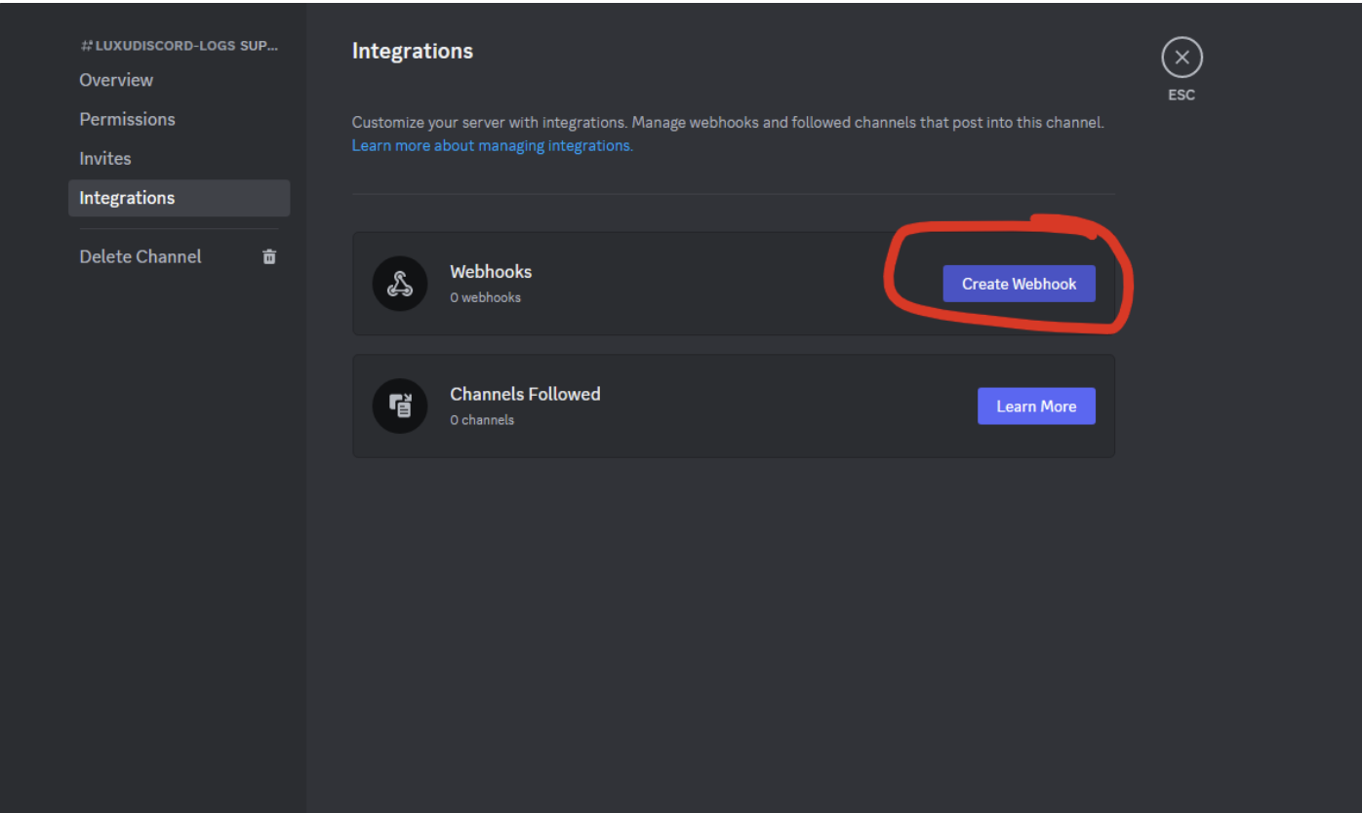
Task: Click the Channels Followed card title
Action: coord(525,394)
